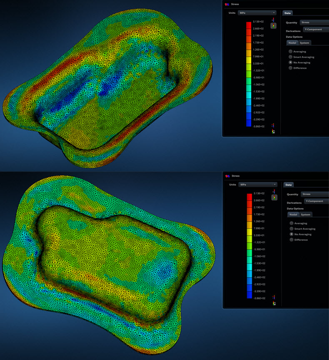This screenshot has height=360, width=329.
Task: Click the Stress logo icon in lower panel
Action: point(227,176)
